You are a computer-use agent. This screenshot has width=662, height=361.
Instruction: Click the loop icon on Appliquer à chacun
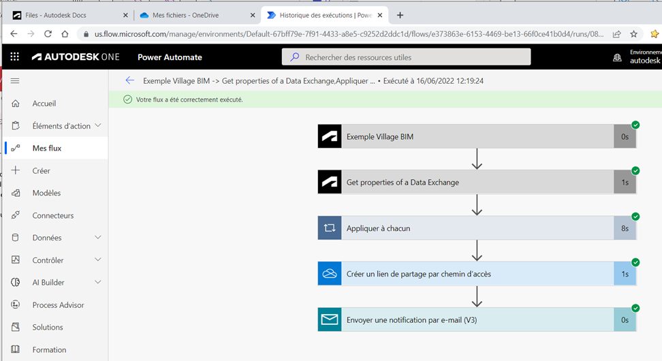click(330, 228)
